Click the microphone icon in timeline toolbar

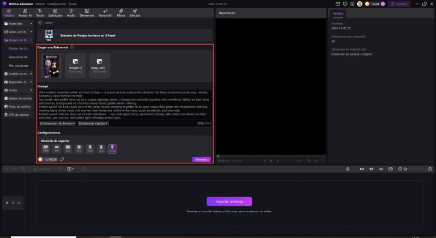point(348,169)
